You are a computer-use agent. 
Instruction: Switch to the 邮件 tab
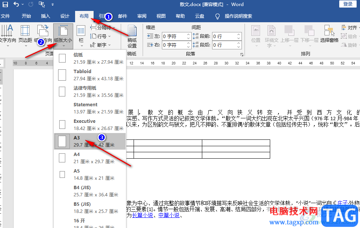point(123,16)
